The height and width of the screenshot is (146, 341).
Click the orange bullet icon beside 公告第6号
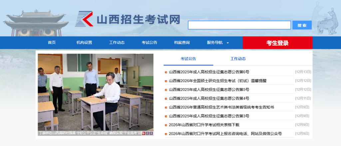(166, 72)
